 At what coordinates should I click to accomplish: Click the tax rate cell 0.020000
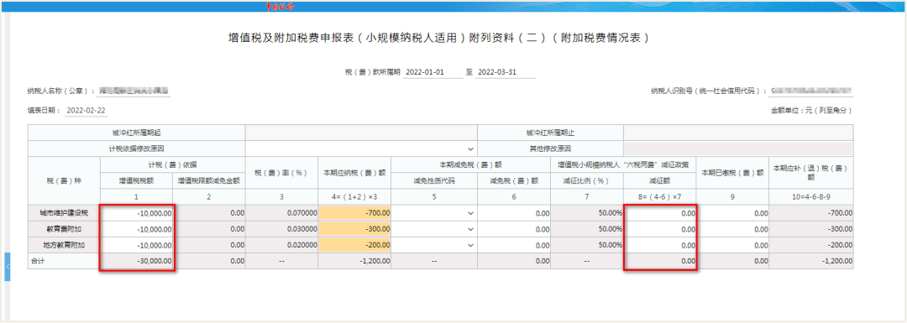[x=281, y=245]
